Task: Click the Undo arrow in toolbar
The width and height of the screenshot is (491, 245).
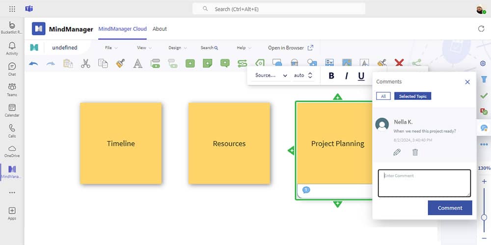Action: [33, 63]
